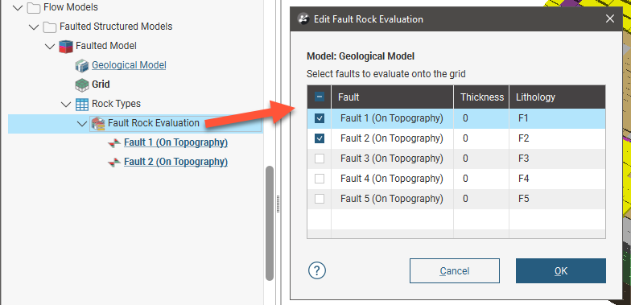
Task: Click the Flow Models folder icon
Action: coord(34,7)
